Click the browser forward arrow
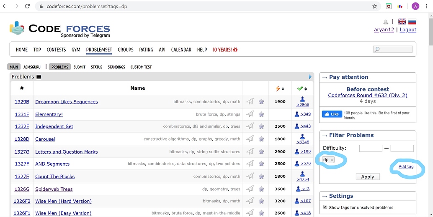 [16, 6]
